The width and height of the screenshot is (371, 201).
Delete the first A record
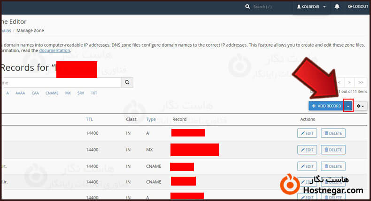point(333,133)
